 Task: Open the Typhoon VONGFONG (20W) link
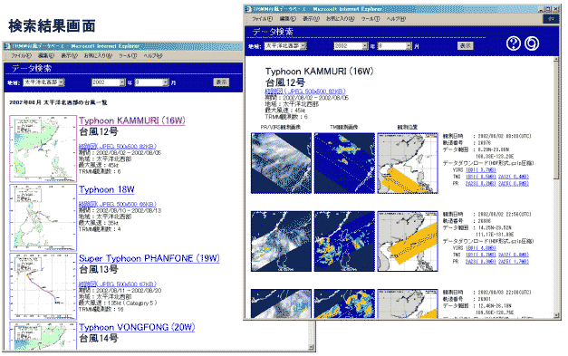[137, 327]
